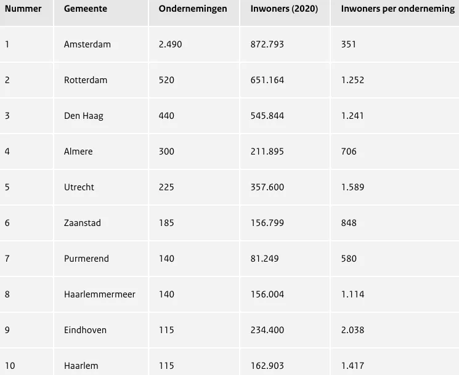The width and height of the screenshot is (459, 375).
Task: Select the Haarlem row's Gemeente cell
Action: (x=81, y=366)
